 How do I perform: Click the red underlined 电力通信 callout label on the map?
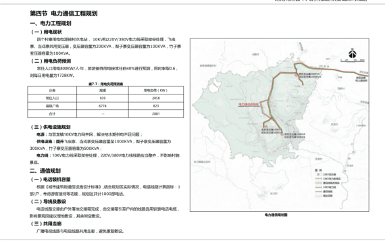coord(249,105)
